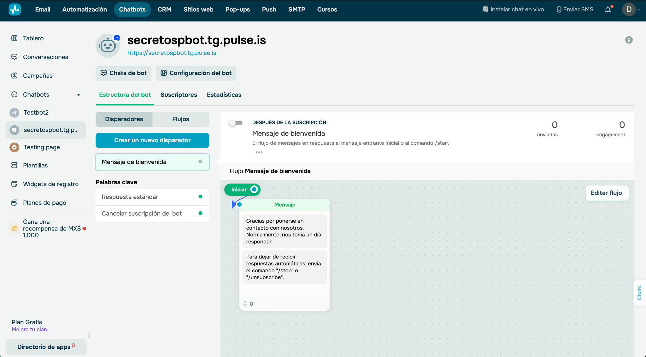
Task: Expand the Chatbots sidebar dropdown arrow
Action: point(79,95)
